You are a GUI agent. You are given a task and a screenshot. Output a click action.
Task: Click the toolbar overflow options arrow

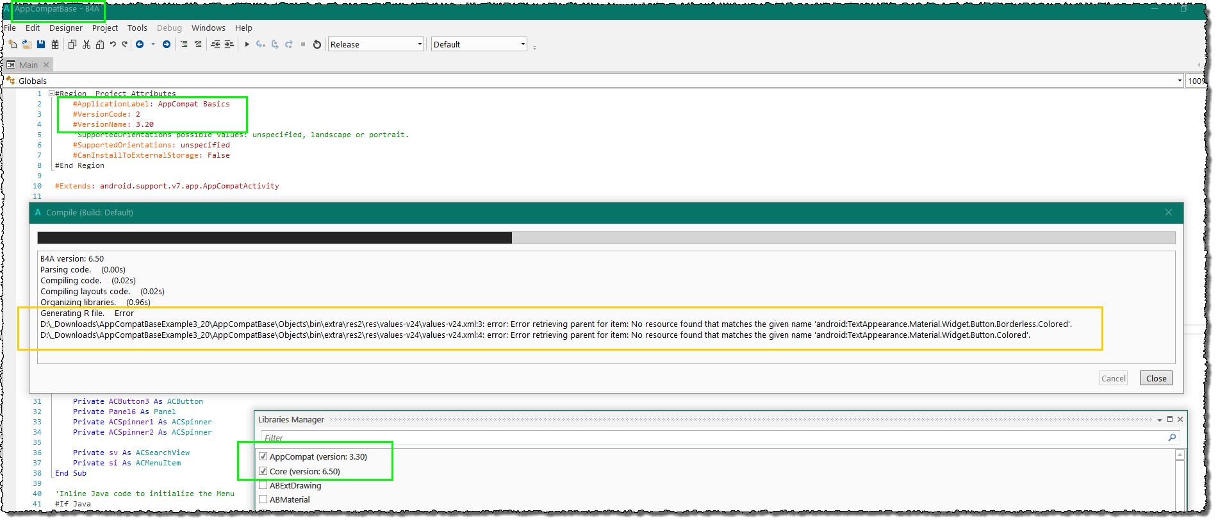(534, 47)
